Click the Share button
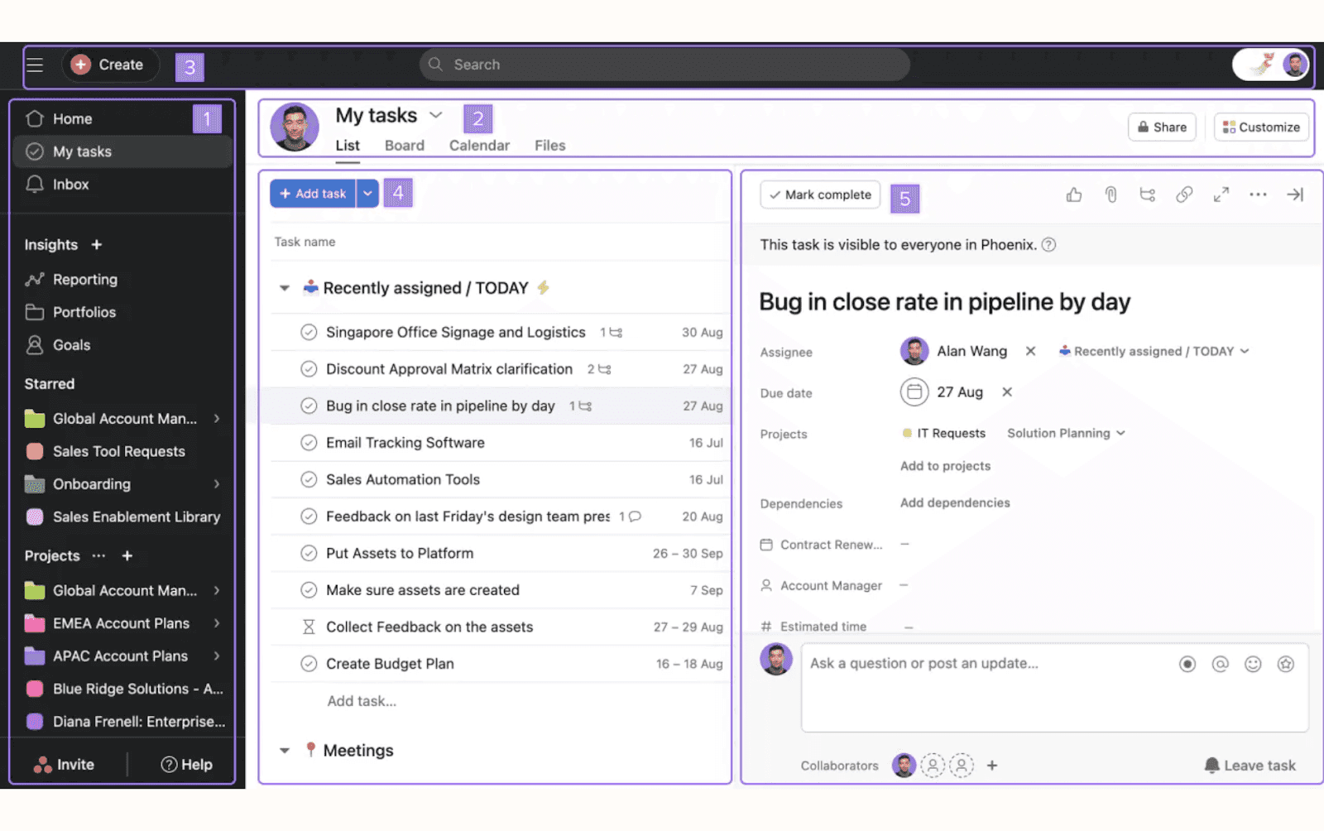The image size is (1324, 831). pyautogui.click(x=1162, y=127)
